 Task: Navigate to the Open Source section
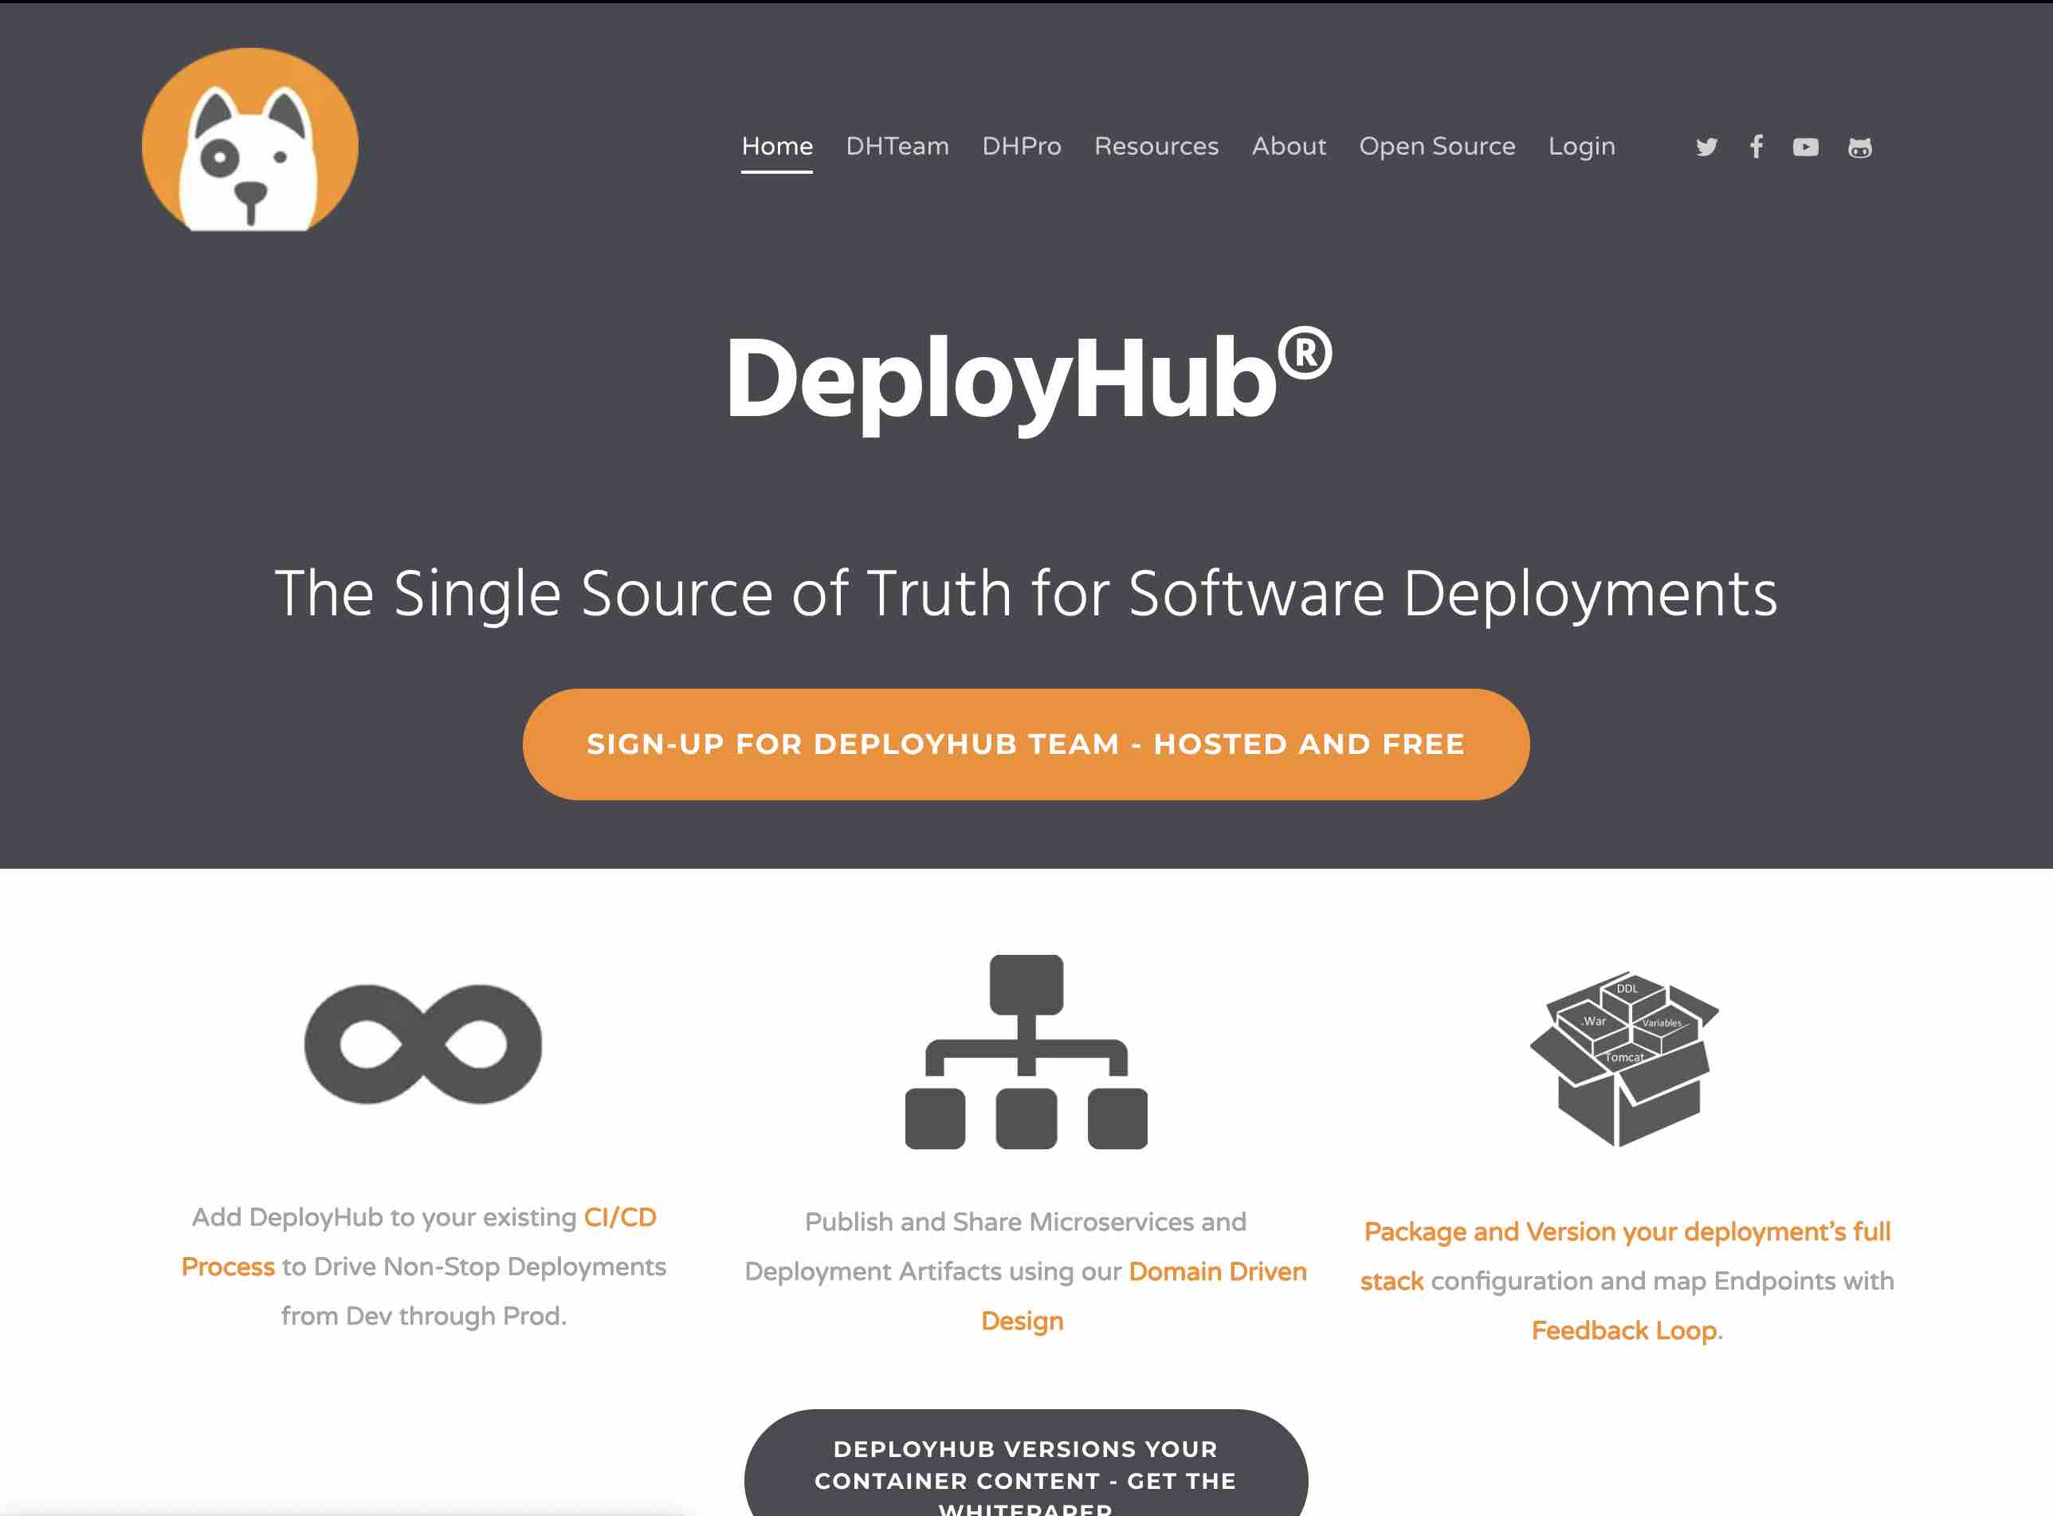point(1437,146)
